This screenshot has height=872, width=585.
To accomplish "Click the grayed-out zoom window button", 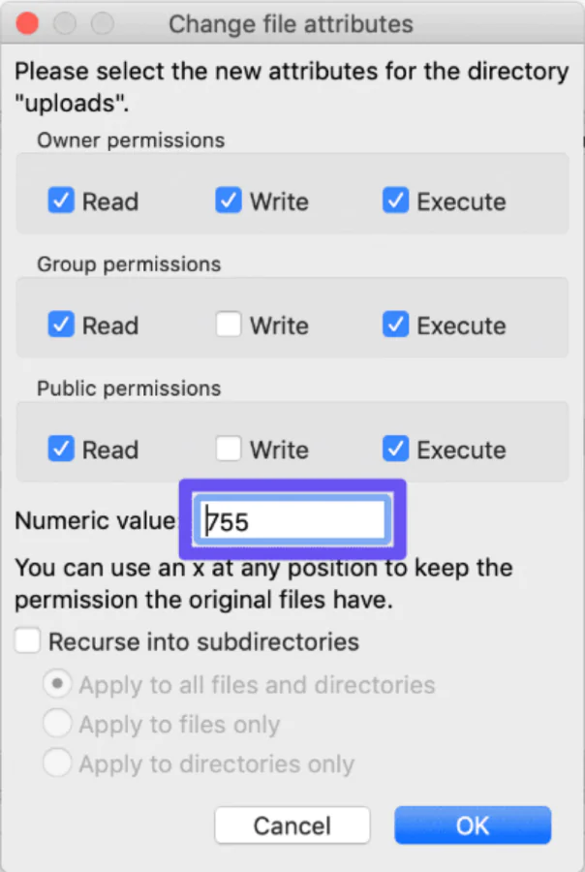I will point(102,23).
